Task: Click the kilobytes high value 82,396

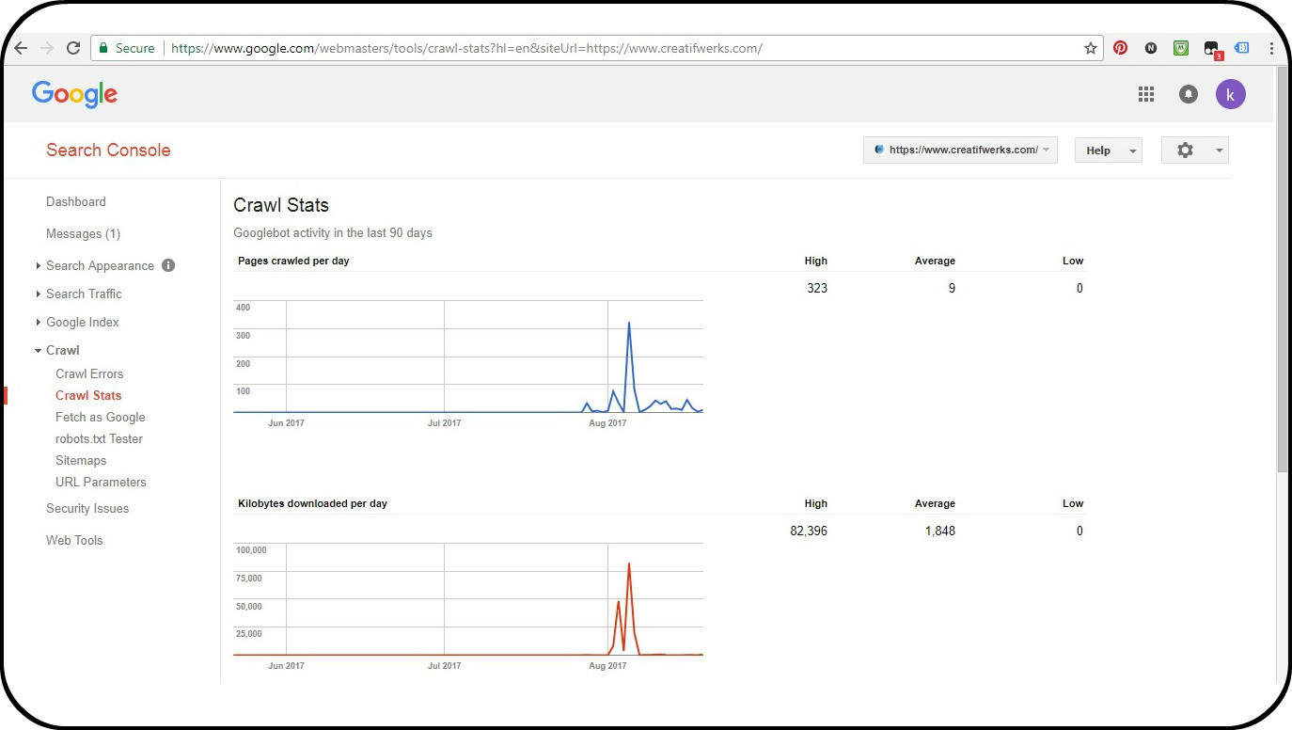Action: (x=809, y=531)
